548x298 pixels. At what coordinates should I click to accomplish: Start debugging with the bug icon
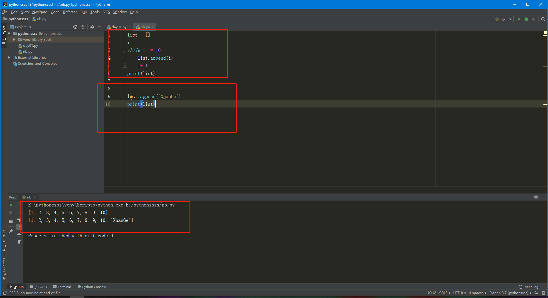526,19
